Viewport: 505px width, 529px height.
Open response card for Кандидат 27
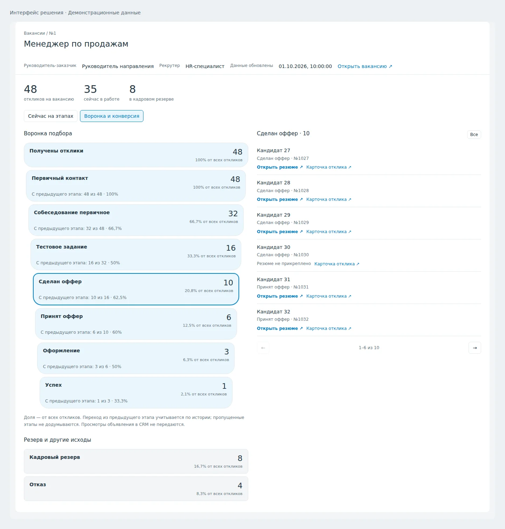pos(329,167)
